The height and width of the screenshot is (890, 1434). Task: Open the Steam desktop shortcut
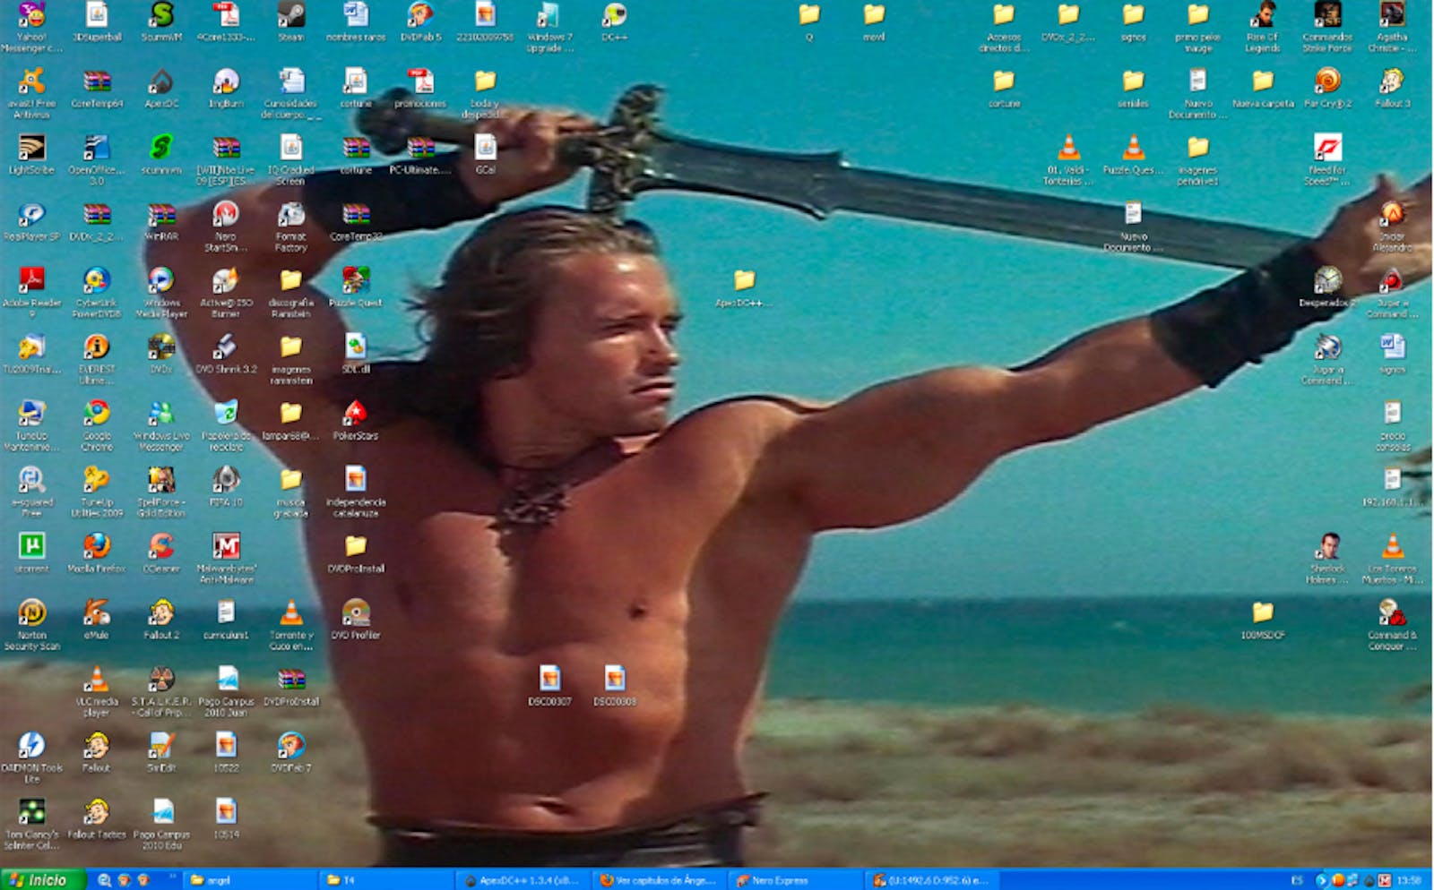point(290,16)
